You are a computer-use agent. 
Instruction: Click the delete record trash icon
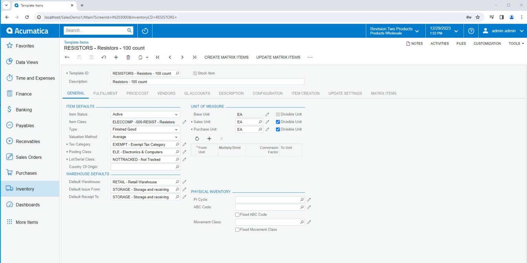pos(128,58)
